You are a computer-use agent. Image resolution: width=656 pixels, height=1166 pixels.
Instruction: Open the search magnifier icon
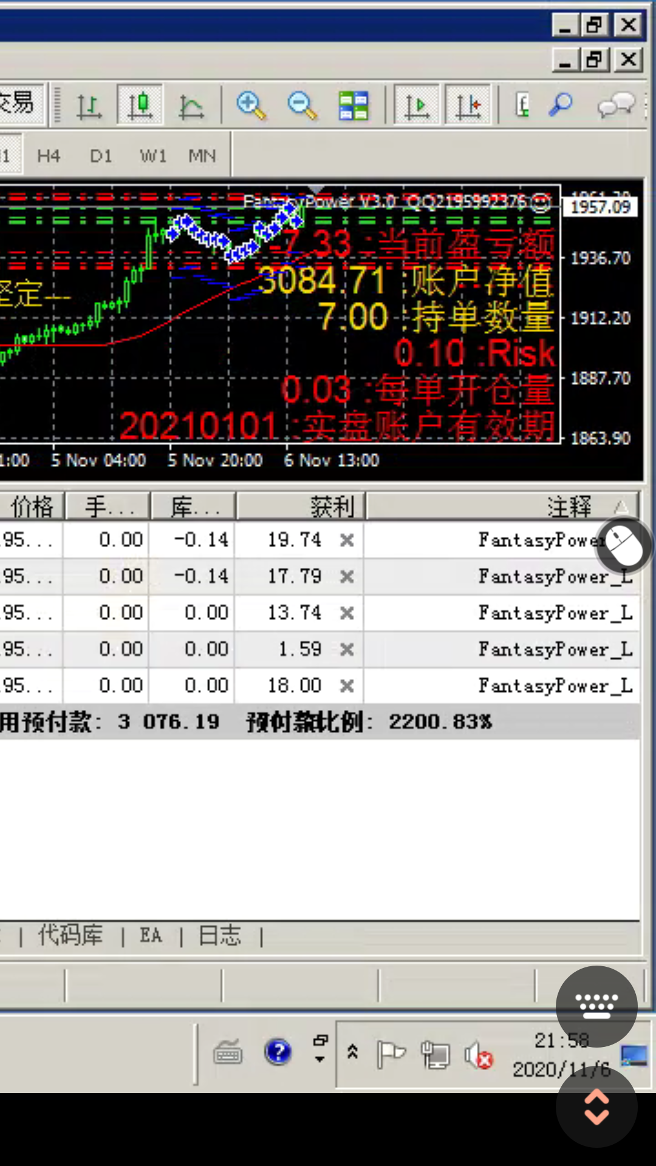coord(561,105)
